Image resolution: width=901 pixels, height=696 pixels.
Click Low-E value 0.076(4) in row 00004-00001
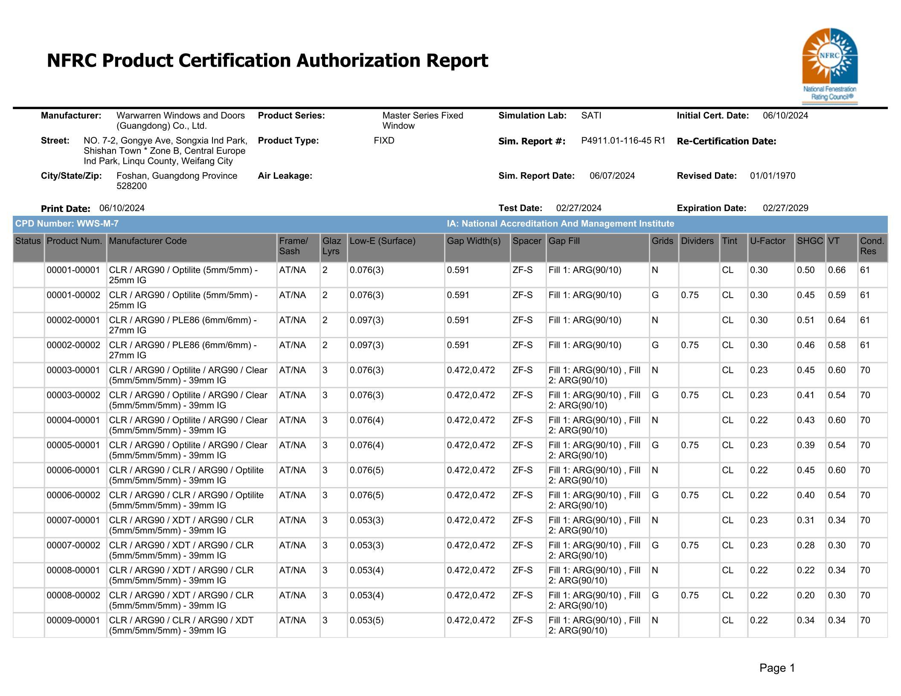(367, 420)
